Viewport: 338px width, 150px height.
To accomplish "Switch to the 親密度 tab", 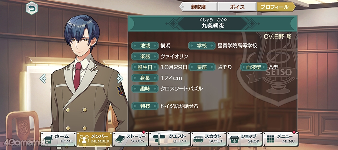I will click(198, 7).
